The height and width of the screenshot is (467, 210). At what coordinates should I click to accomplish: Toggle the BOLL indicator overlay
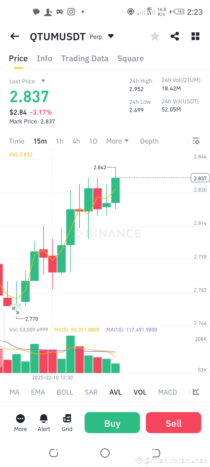(x=65, y=392)
